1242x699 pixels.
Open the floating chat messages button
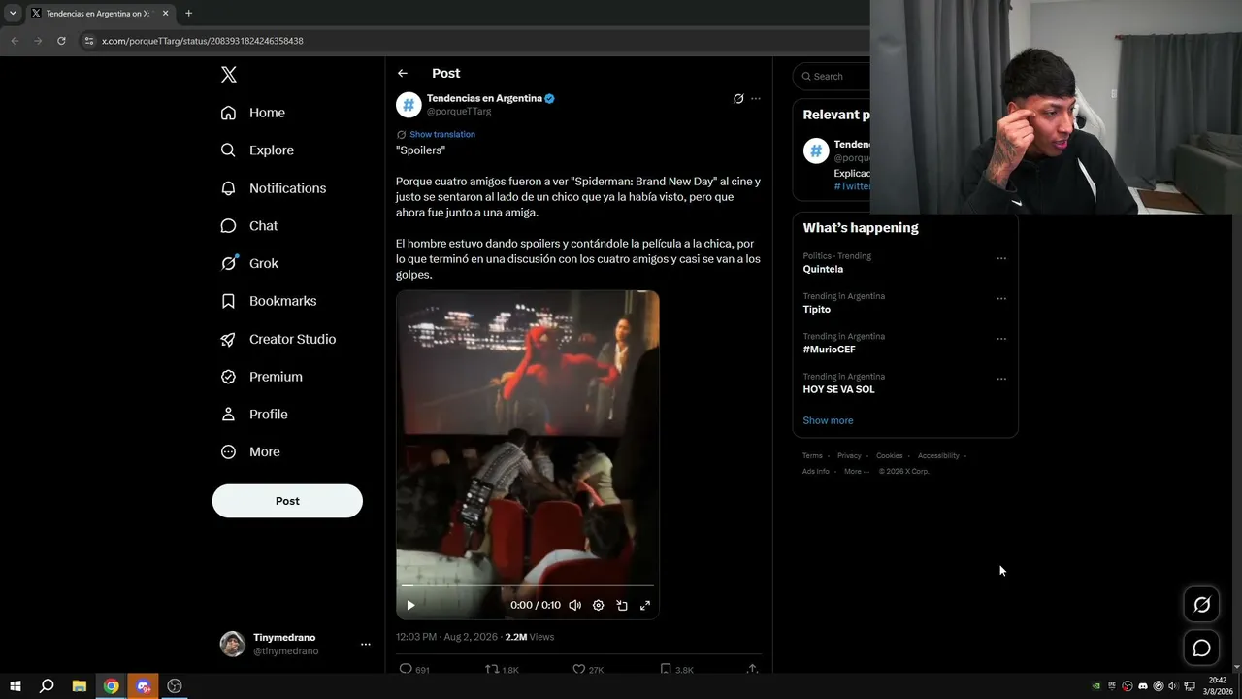pos(1201,649)
